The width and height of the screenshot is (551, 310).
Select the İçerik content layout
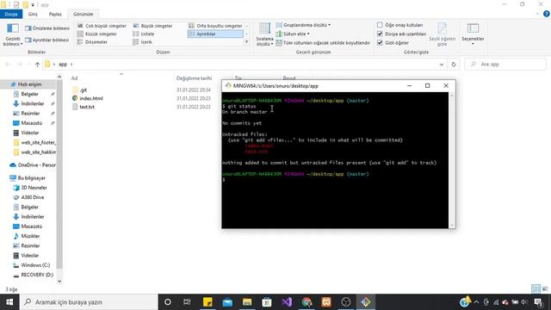point(143,42)
